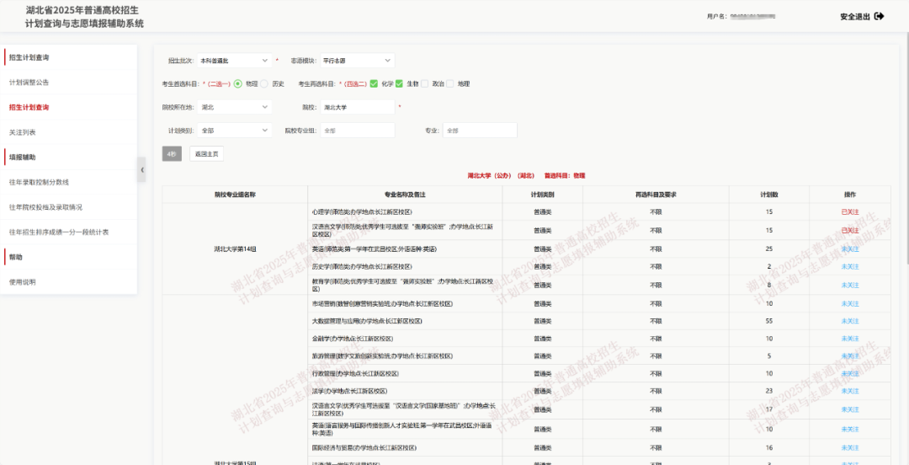The width and height of the screenshot is (909, 465).
Task: Click 未关注 in the 历史学 row
Action: [850, 266]
